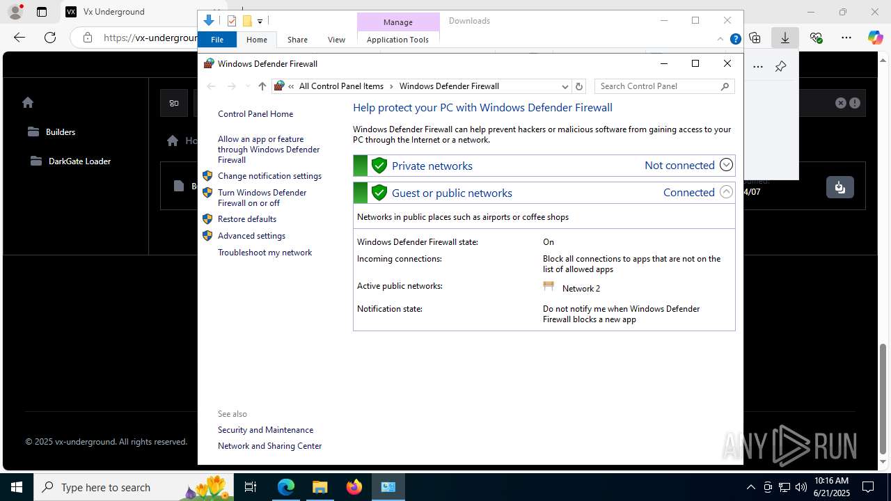Click All Control Panel Items breadcrumb

click(x=341, y=86)
